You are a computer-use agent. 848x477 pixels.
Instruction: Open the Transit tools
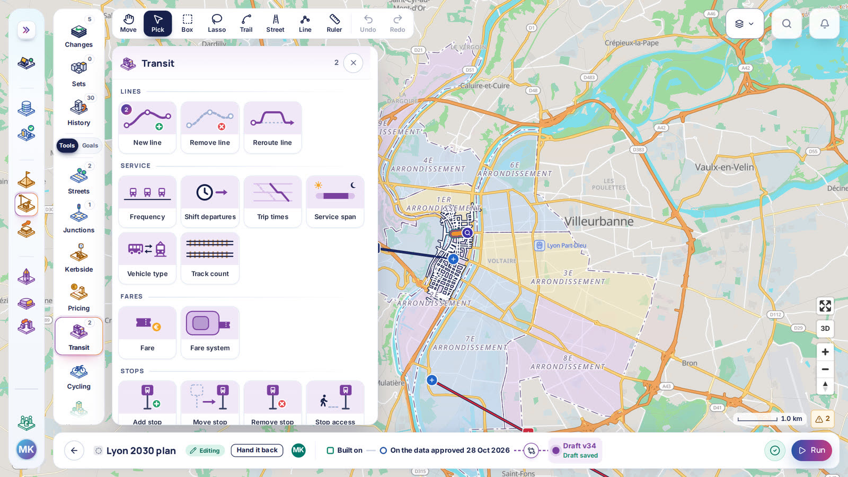point(79,336)
